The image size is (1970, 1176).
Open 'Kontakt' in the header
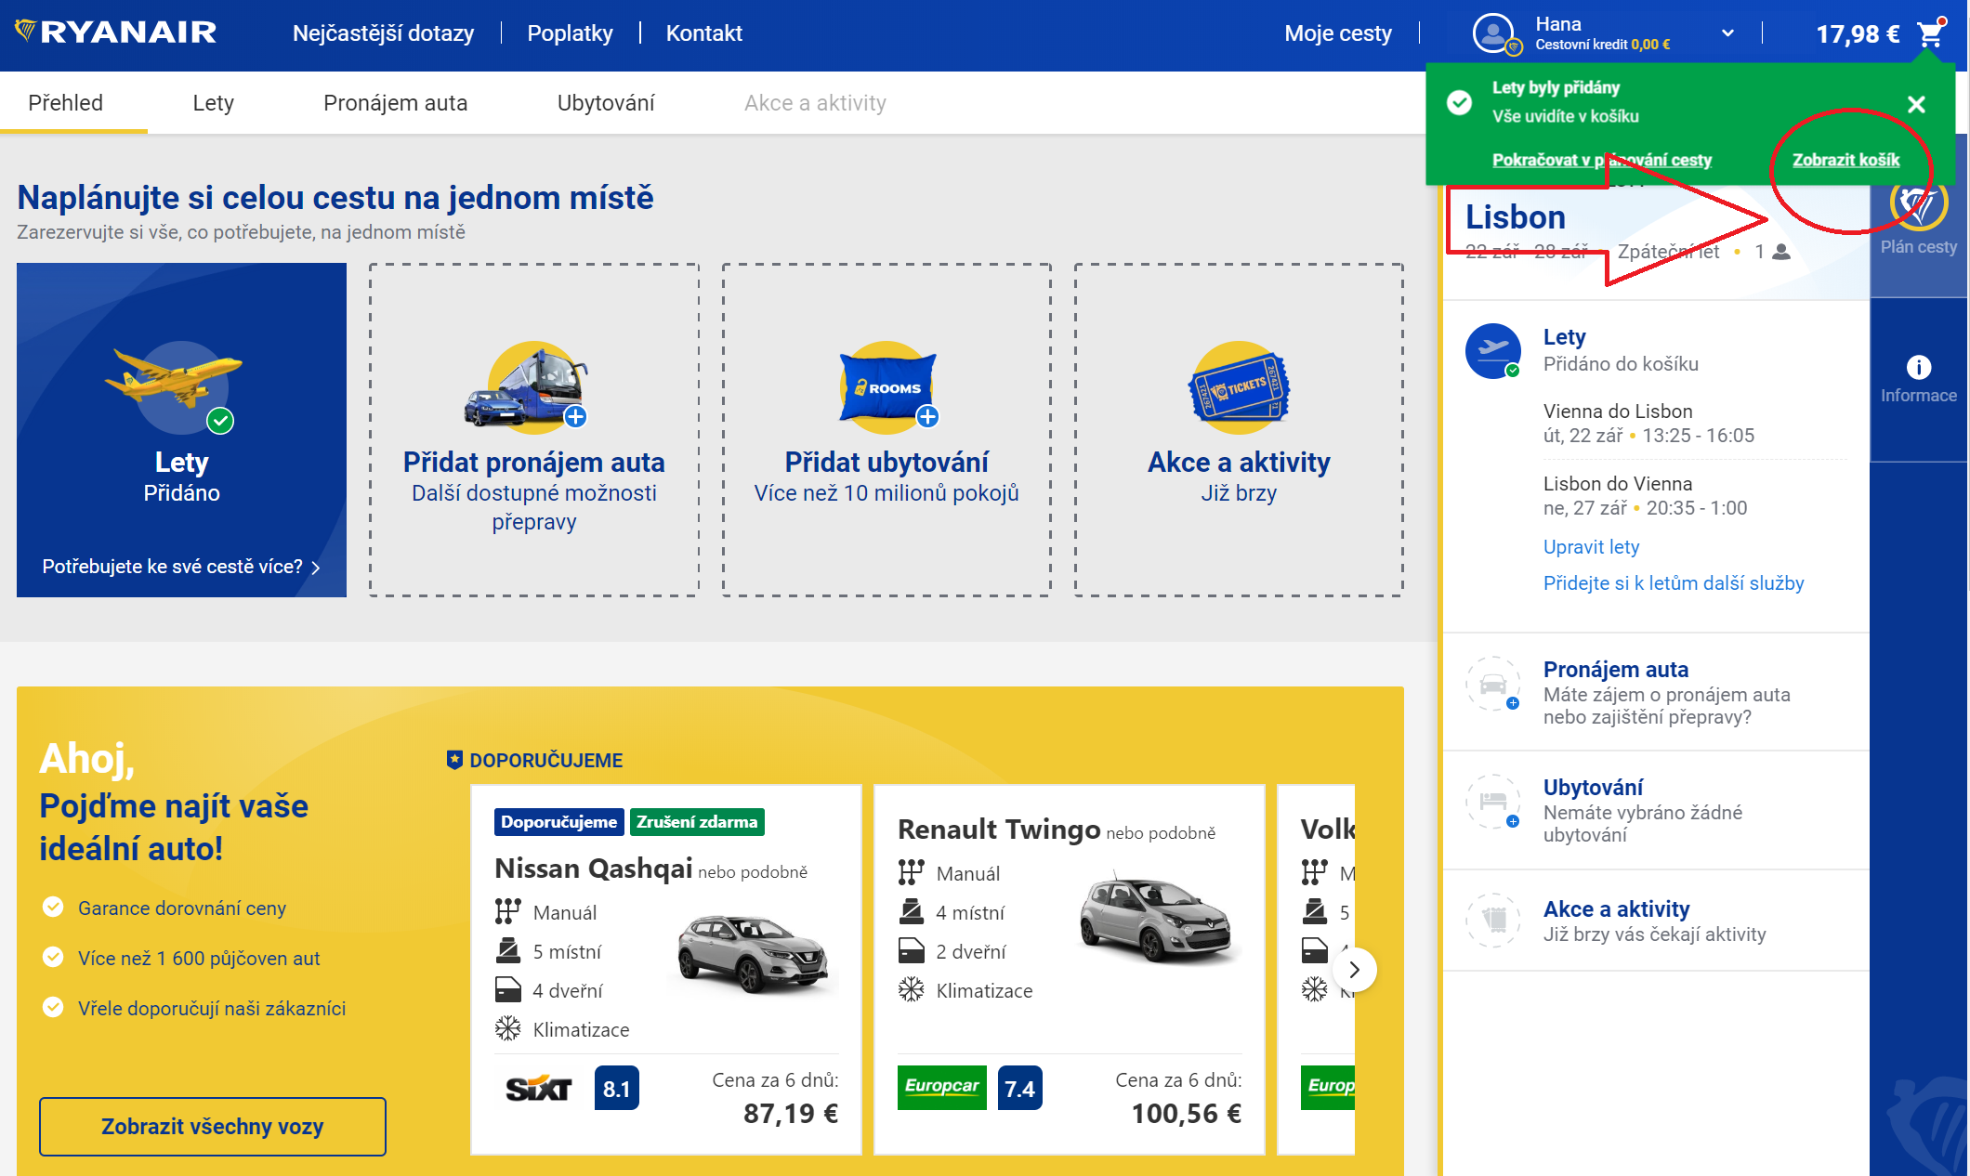pyautogui.click(x=703, y=33)
